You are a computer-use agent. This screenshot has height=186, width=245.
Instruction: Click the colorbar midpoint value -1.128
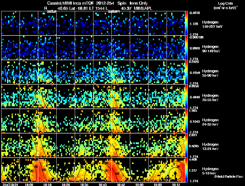pos(194,24)
